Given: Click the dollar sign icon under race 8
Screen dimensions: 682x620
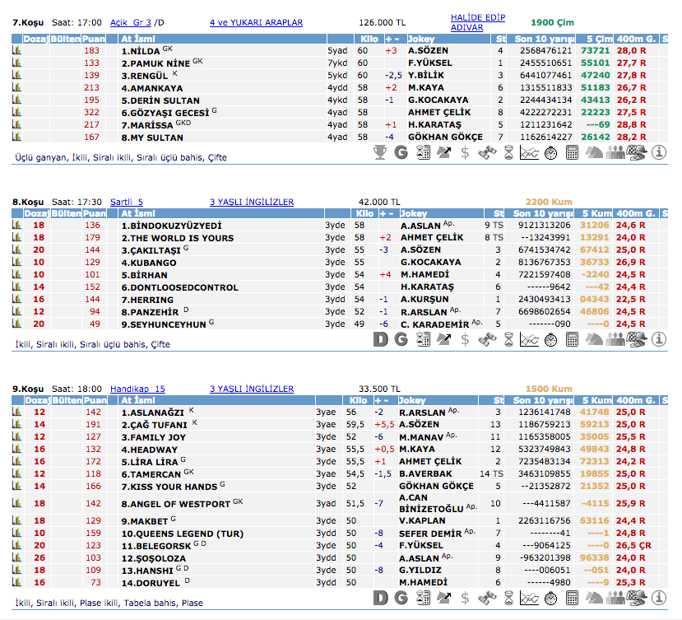Looking at the screenshot, I should (x=465, y=338).
